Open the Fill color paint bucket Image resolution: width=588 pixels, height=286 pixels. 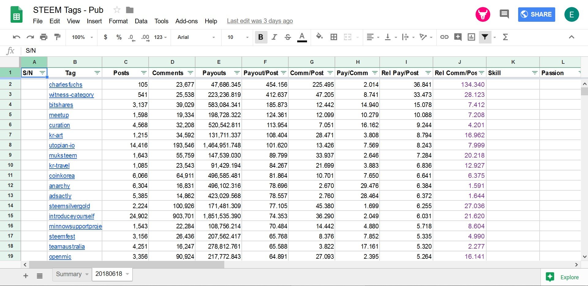[x=319, y=37]
